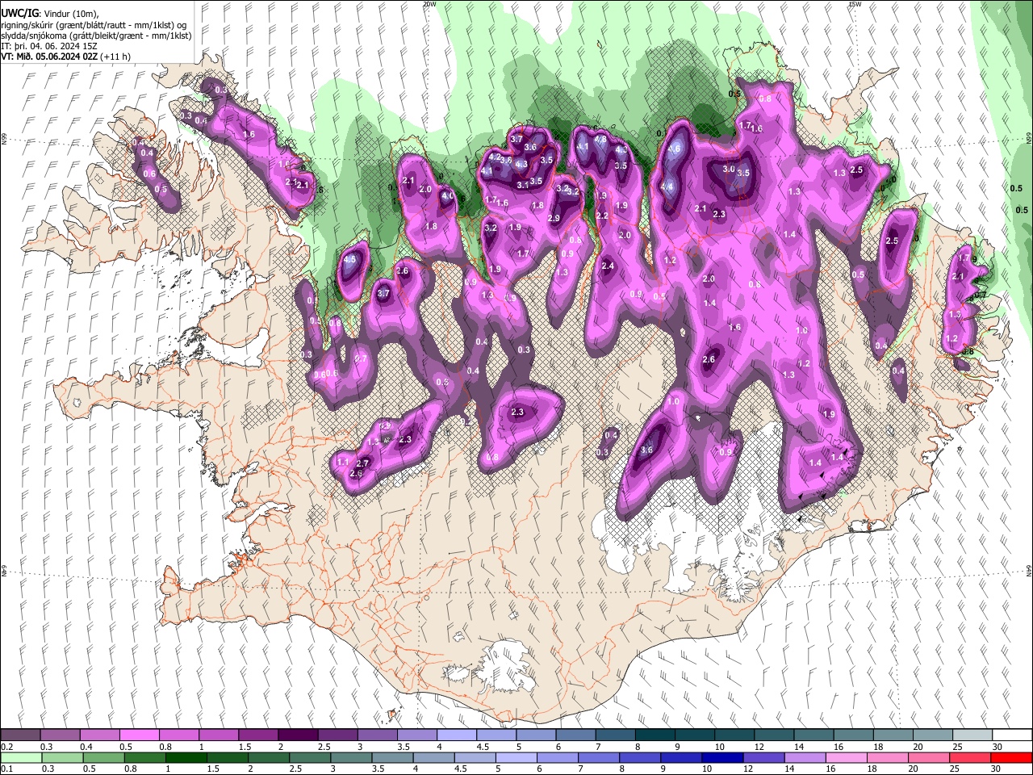
Task: Click the 20W longitude label
Action: coord(429,4)
